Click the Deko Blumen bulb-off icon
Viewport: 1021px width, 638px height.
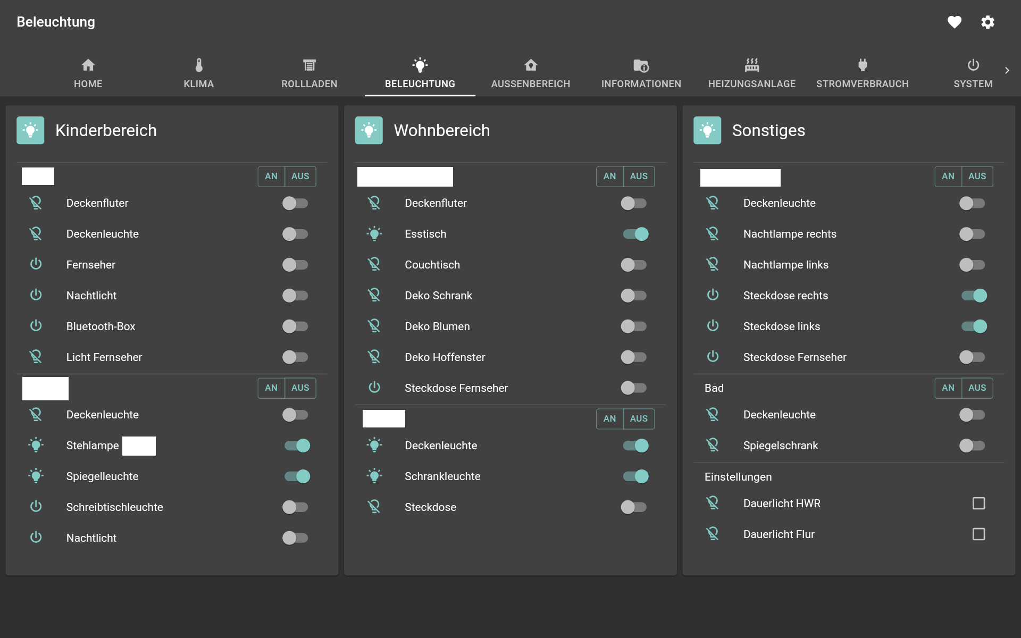coord(374,326)
